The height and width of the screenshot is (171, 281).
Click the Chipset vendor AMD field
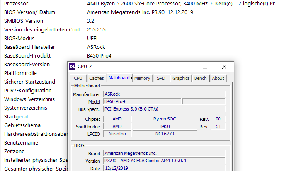tap(117, 119)
